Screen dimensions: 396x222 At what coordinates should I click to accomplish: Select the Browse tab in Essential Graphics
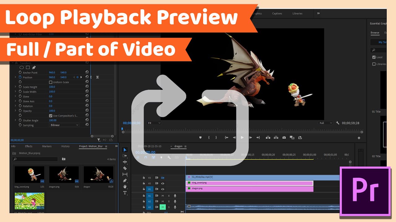[x=375, y=32]
